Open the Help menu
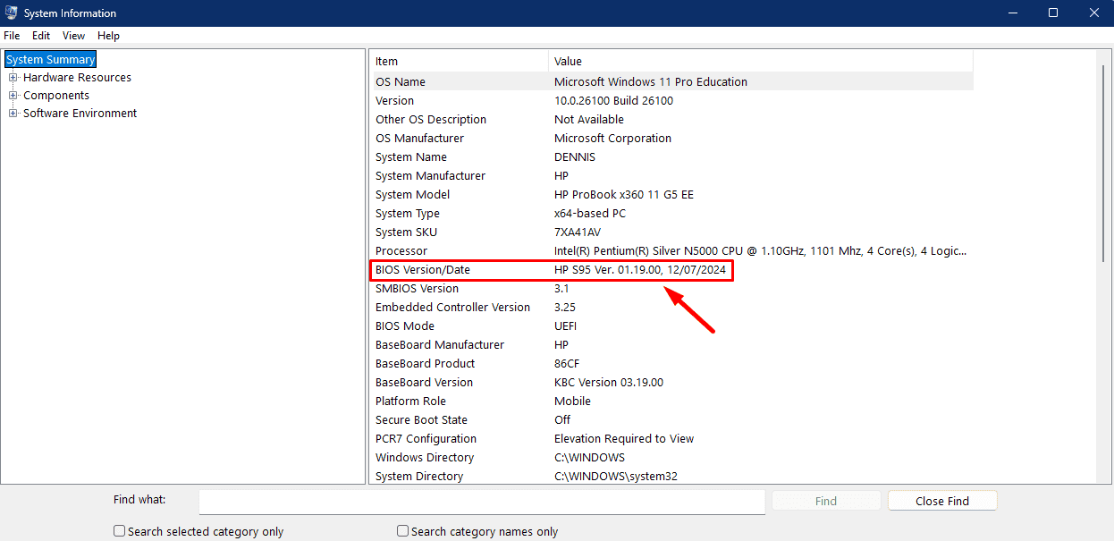1114x541 pixels. coord(108,36)
